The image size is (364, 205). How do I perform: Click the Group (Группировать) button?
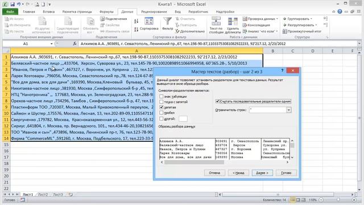[297, 19]
